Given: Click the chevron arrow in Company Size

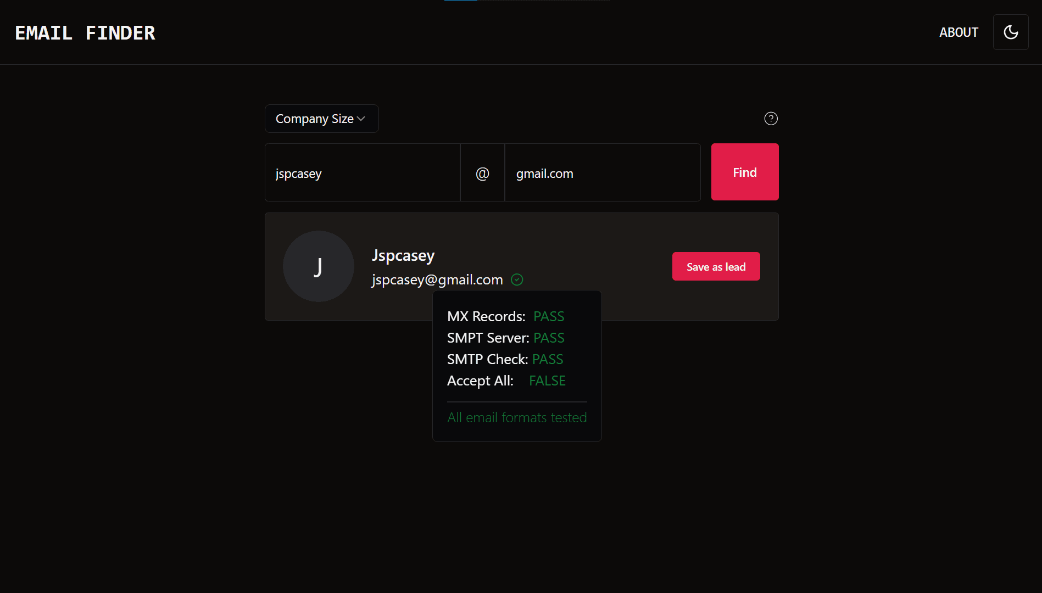Looking at the screenshot, I should point(361,119).
